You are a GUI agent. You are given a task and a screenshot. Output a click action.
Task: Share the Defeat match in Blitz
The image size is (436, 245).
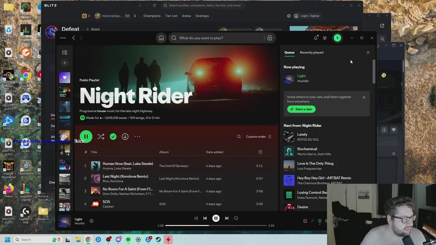(93, 29)
